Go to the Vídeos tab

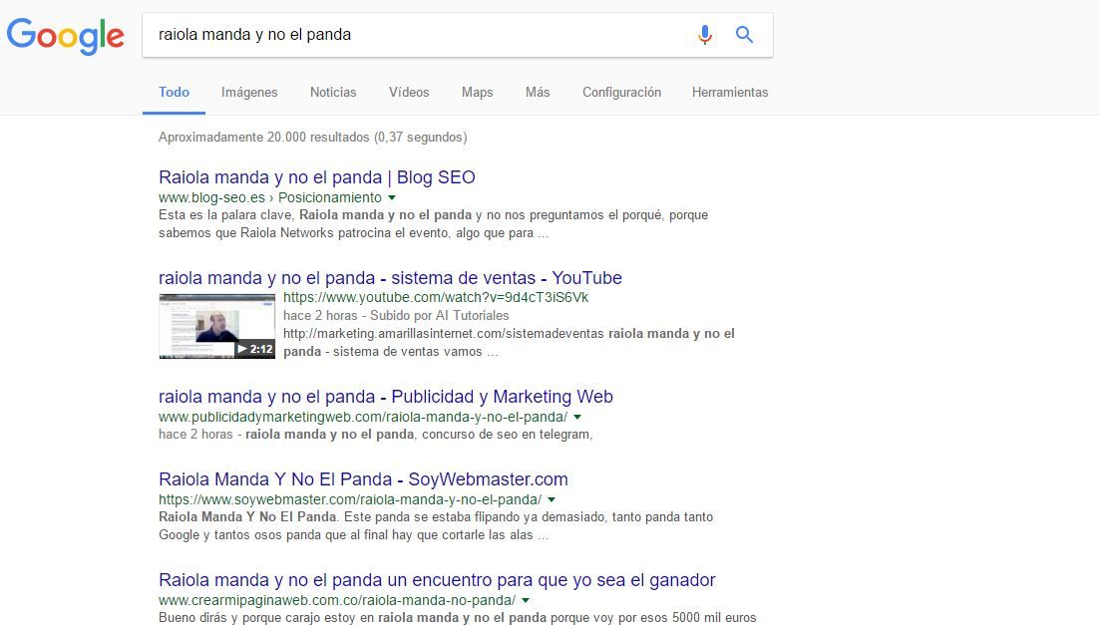click(x=409, y=92)
